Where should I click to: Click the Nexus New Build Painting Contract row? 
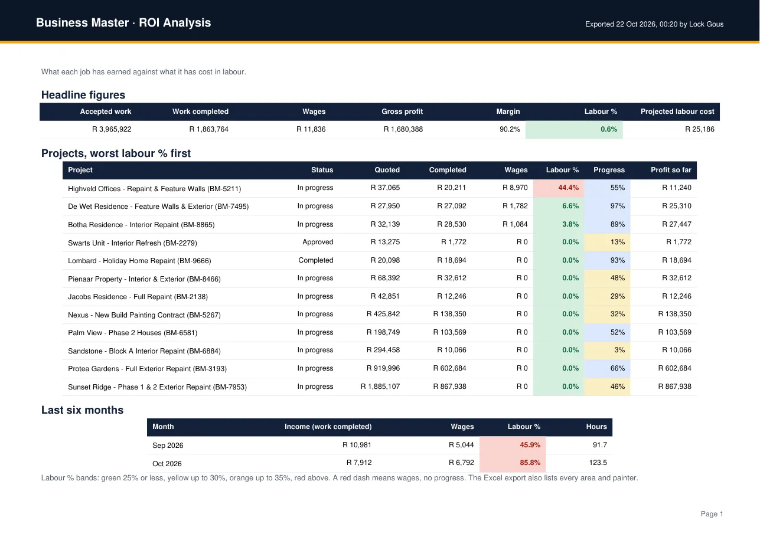coord(380,315)
